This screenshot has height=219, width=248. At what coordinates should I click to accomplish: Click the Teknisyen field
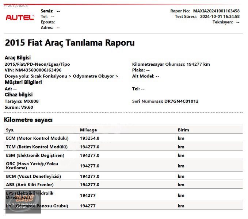226,22
